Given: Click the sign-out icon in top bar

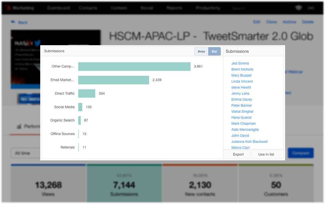Looking at the screenshot, I should point(311,8).
